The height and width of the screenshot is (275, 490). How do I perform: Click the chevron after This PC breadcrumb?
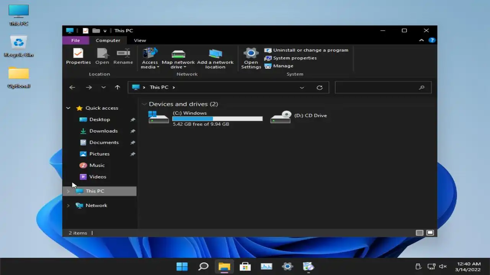(174, 87)
